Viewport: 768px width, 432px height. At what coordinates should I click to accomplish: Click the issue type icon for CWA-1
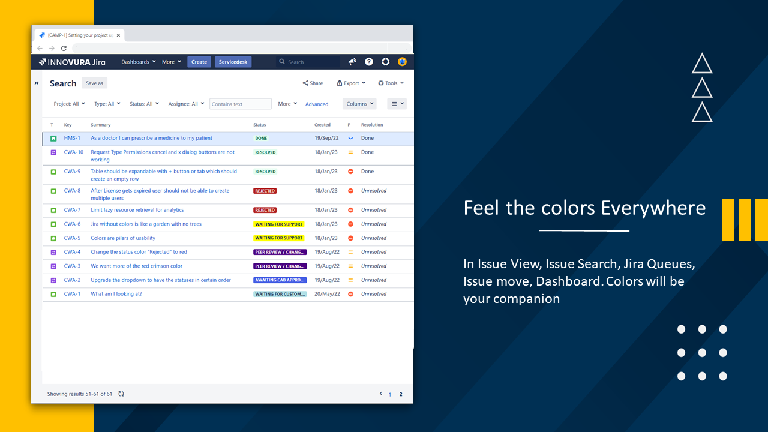tap(53, 294)
